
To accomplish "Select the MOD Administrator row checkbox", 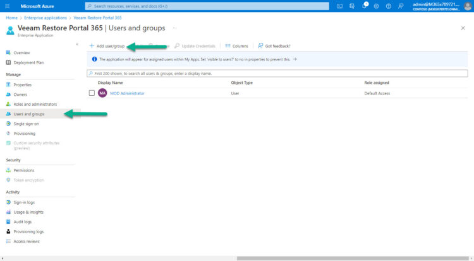I will 92,93.
